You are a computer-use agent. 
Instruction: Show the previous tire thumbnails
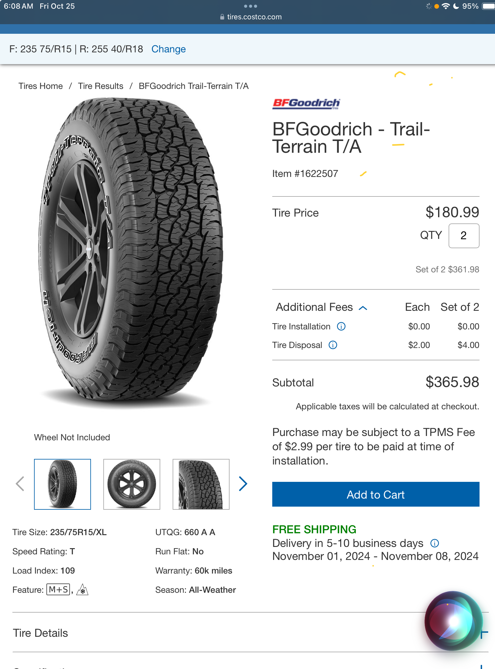20,484
